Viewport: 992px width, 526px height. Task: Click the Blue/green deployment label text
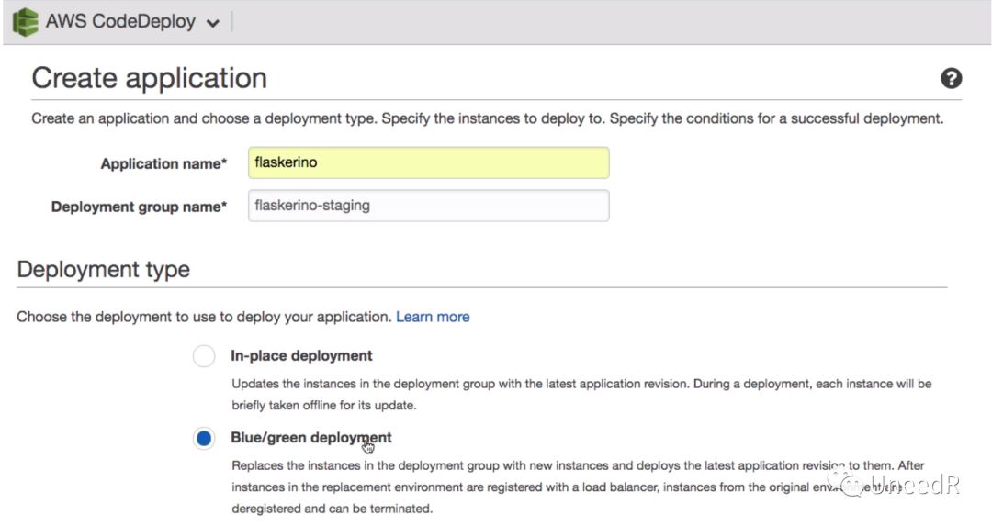coord(311,438)
